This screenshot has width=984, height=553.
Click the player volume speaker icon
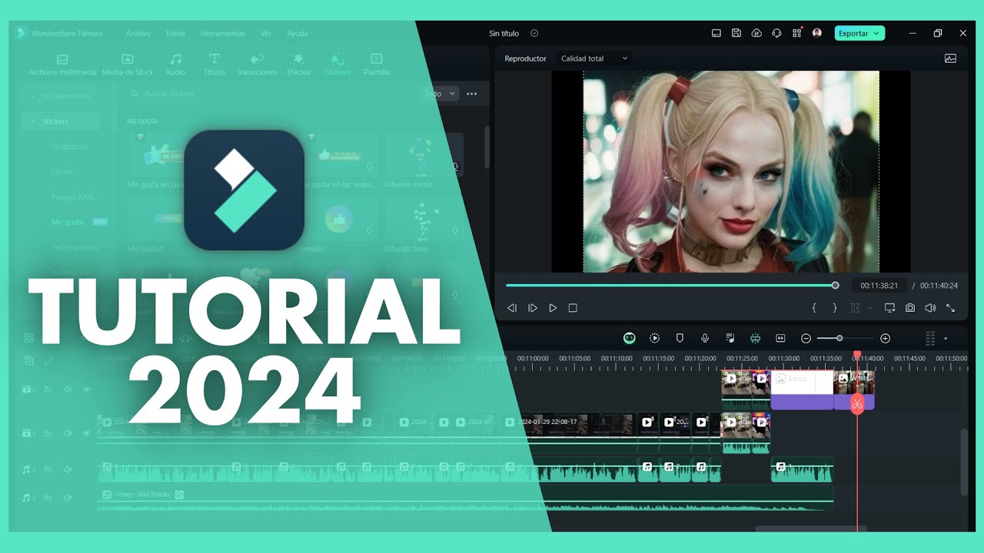coord(930,308)
